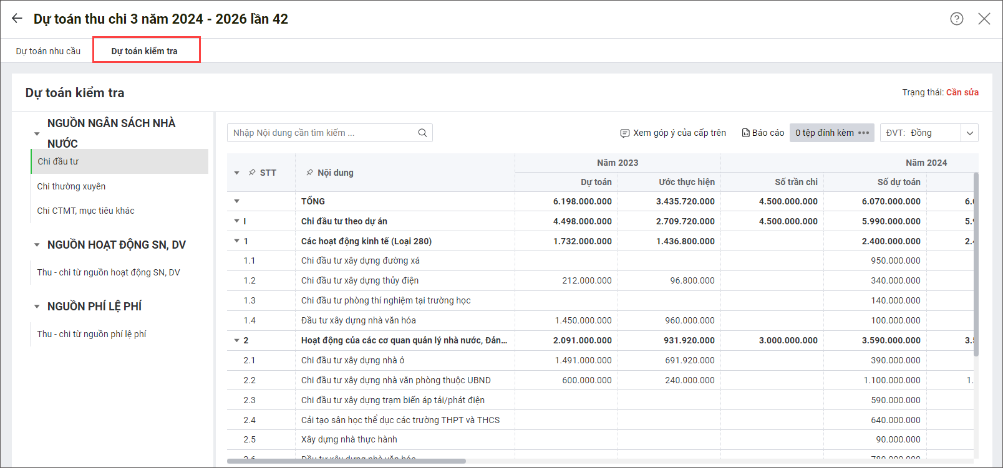Click the search magnifier icon
This screenshot has width=1003, height=468.
coord(422,133)
